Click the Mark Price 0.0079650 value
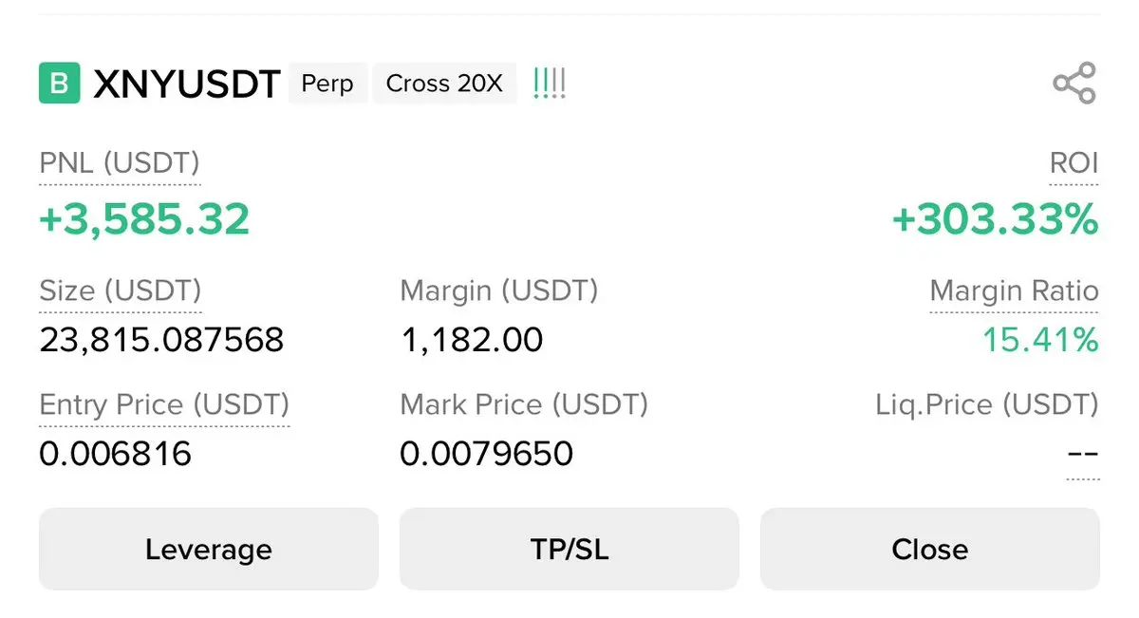The width and height of the screenshot is (1139, 618). point(486,454)
